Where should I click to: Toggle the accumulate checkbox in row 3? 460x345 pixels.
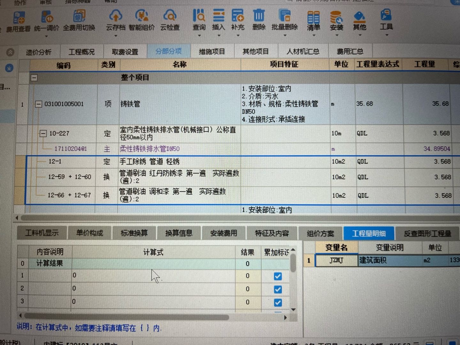coord(278,302)
